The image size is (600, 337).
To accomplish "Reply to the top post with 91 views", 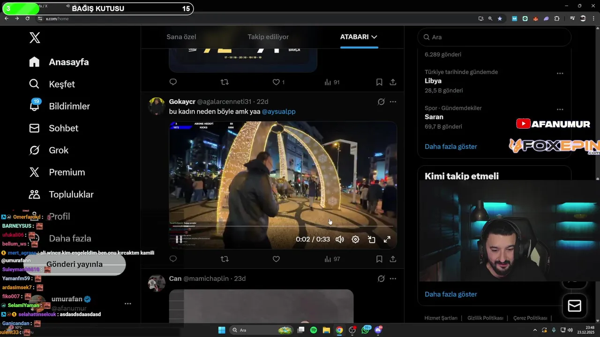I will coord(173,82).
